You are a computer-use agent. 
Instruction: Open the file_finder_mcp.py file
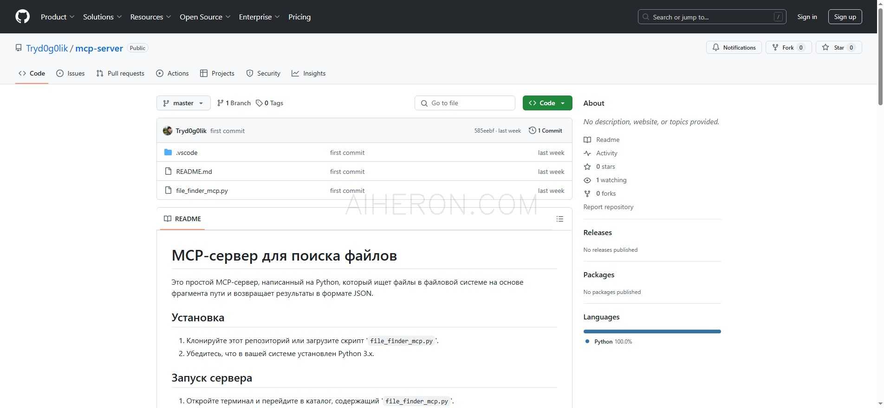pos(202,191)
